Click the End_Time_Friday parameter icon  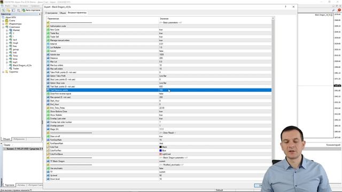pyautogui.click(x=48, y=108)
